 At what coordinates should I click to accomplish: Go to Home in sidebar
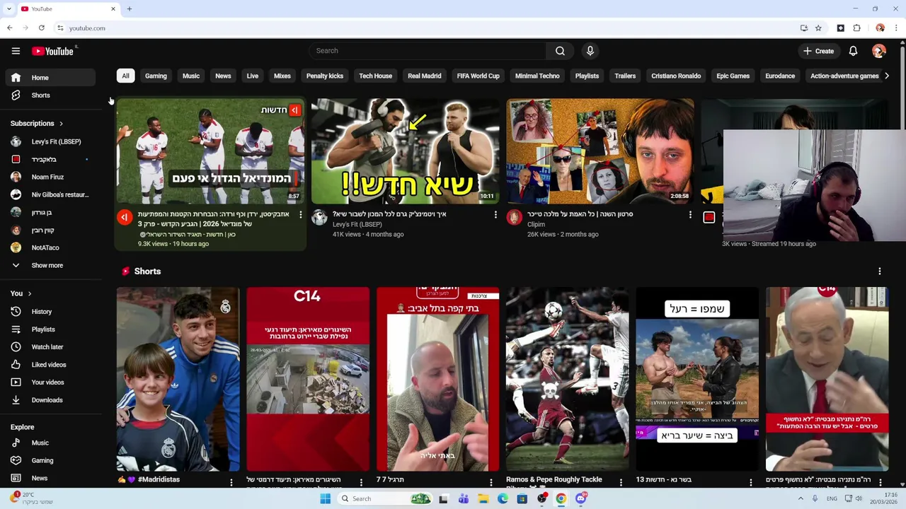pyautogui.click(x=50, y=78)
